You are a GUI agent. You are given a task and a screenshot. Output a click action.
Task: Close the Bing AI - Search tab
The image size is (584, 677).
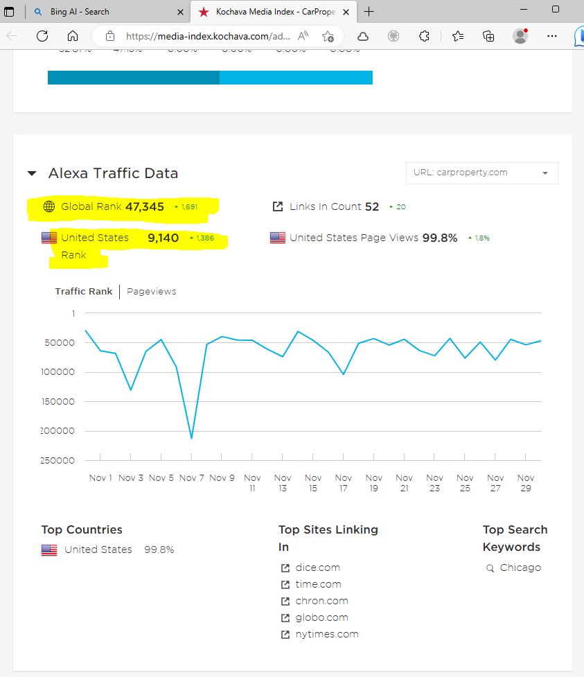click(180, 12)
